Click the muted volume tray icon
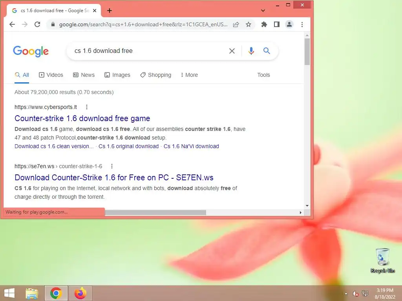This screenshot has width=402, height=301. coord(355,294)
